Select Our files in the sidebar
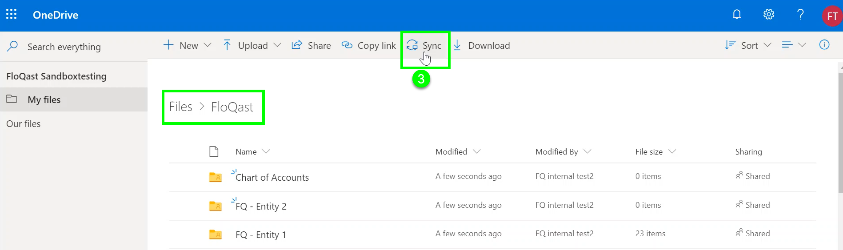 pos(24,123)
